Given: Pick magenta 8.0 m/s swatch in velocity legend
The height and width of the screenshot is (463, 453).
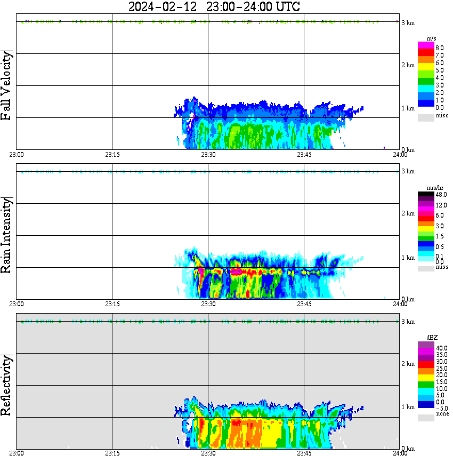Looking at the screenshot, I should 426,45.
